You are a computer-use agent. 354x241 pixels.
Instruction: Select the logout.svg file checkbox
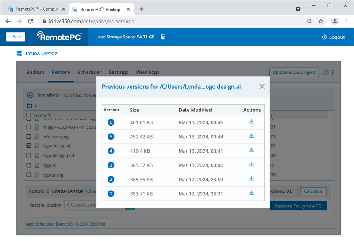(29, 175)
